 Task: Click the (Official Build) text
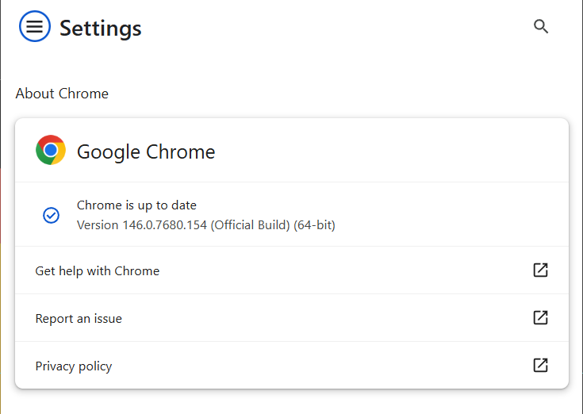[251, 225]
